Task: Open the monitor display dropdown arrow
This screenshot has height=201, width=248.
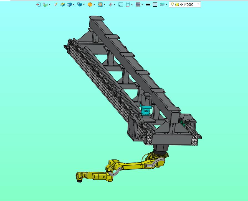Action: 142,5
